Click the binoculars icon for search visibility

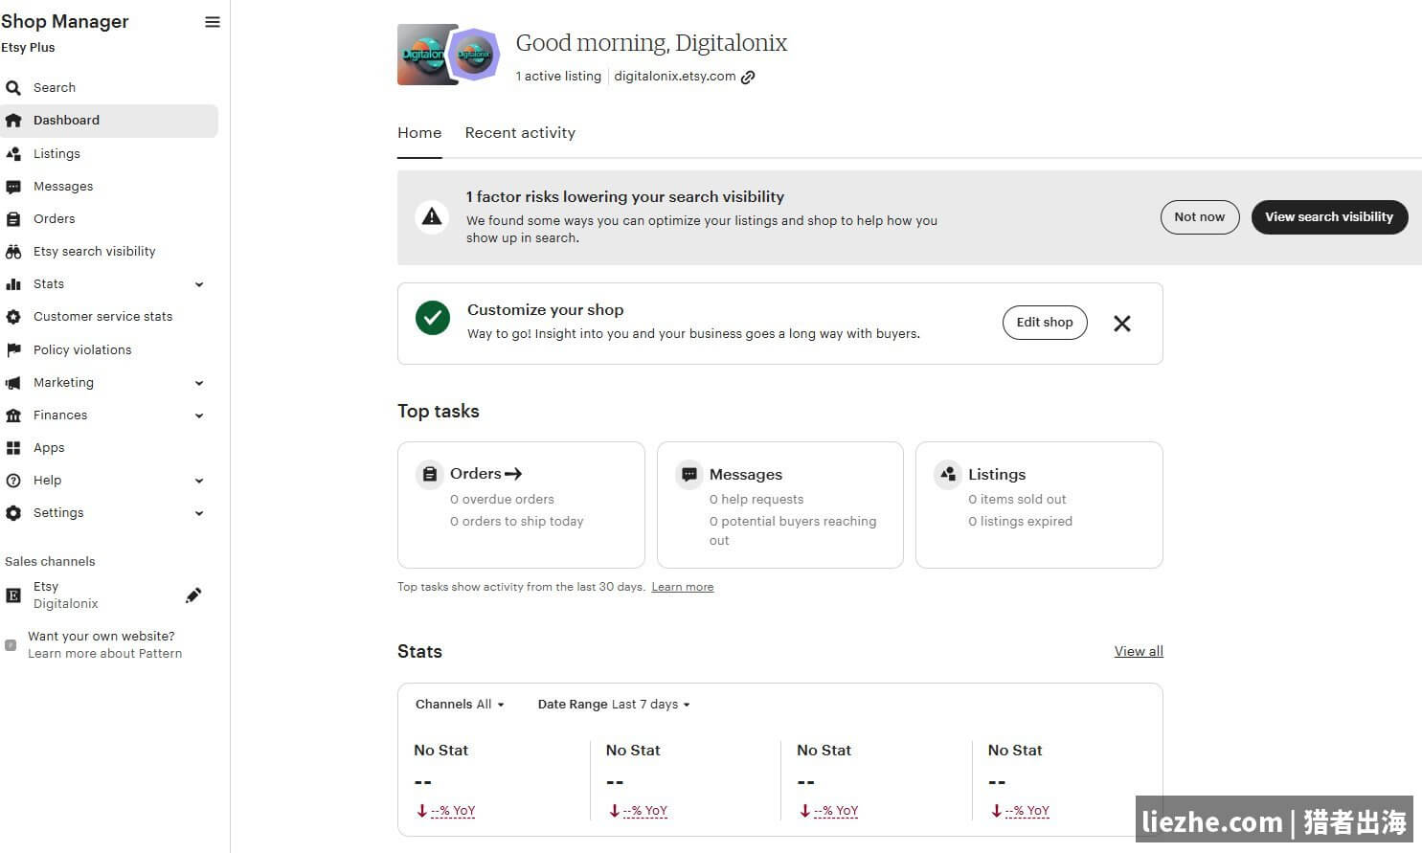click(x=13, y=252)
